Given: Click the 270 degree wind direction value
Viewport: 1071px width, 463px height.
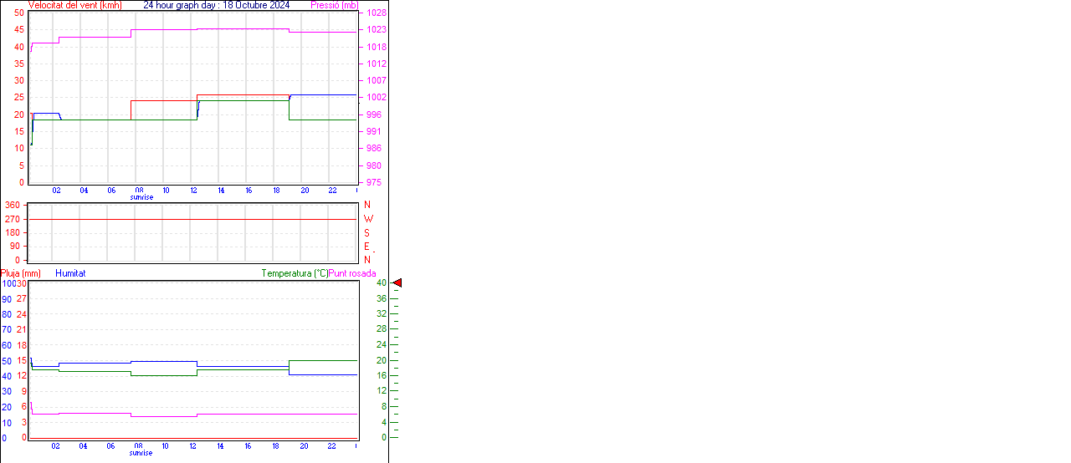Looking at the screenshot, I should tap(13, 219).
